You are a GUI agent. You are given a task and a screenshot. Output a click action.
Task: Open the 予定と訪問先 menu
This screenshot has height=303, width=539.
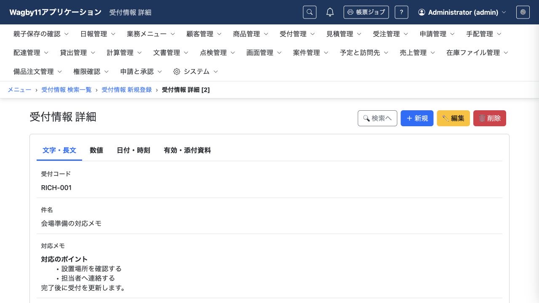[365, 53]
